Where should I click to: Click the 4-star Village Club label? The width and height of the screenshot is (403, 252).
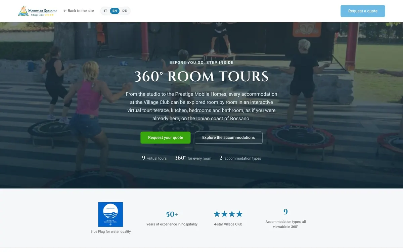coord(228,224)
